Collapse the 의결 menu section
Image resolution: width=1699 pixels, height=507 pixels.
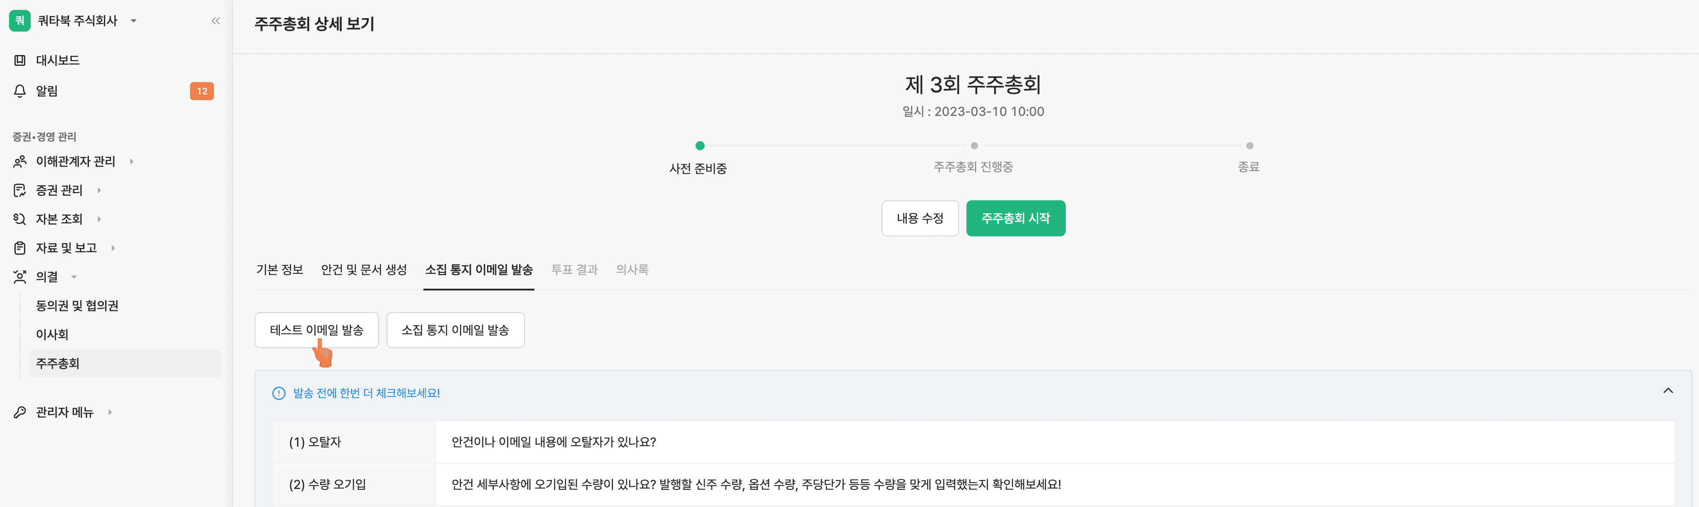tap(74, 277)
